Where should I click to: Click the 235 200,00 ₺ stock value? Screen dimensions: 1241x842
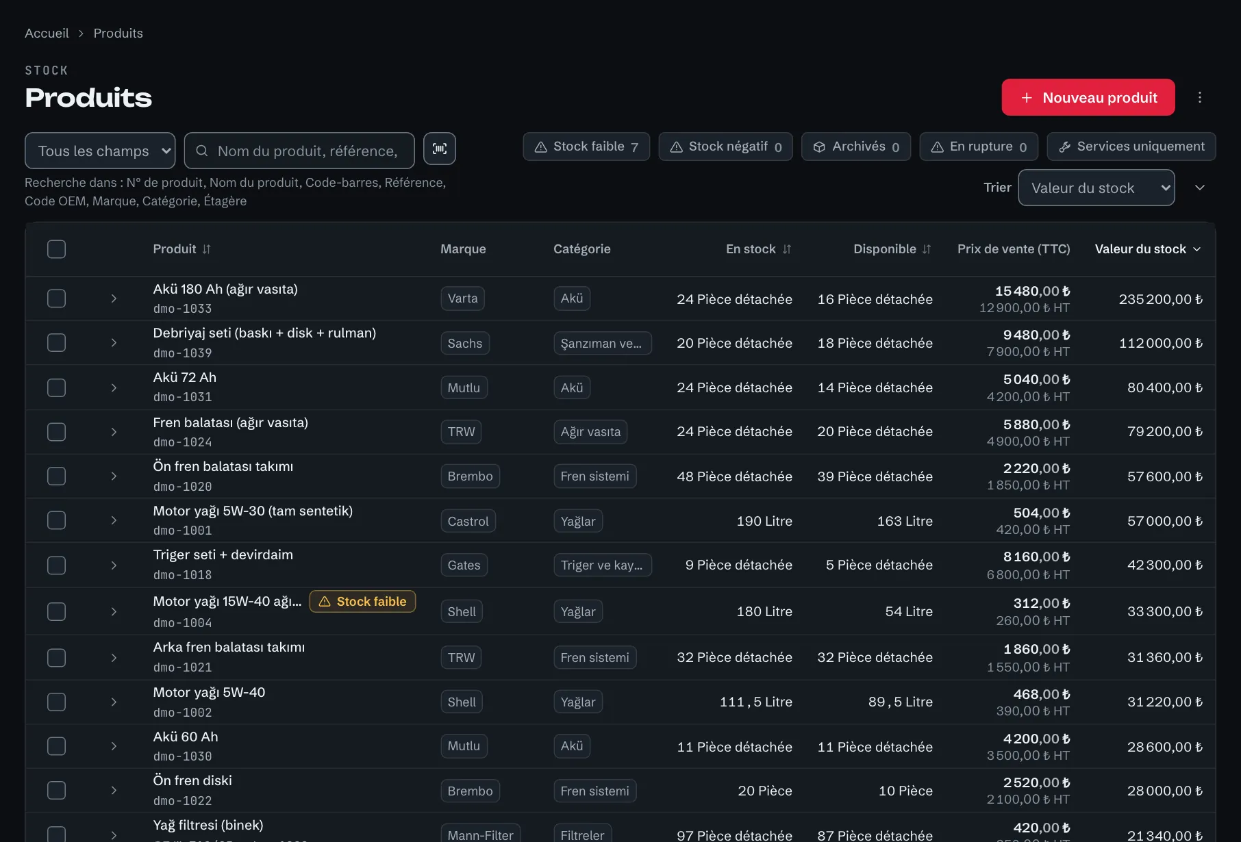click(1160, 299)
